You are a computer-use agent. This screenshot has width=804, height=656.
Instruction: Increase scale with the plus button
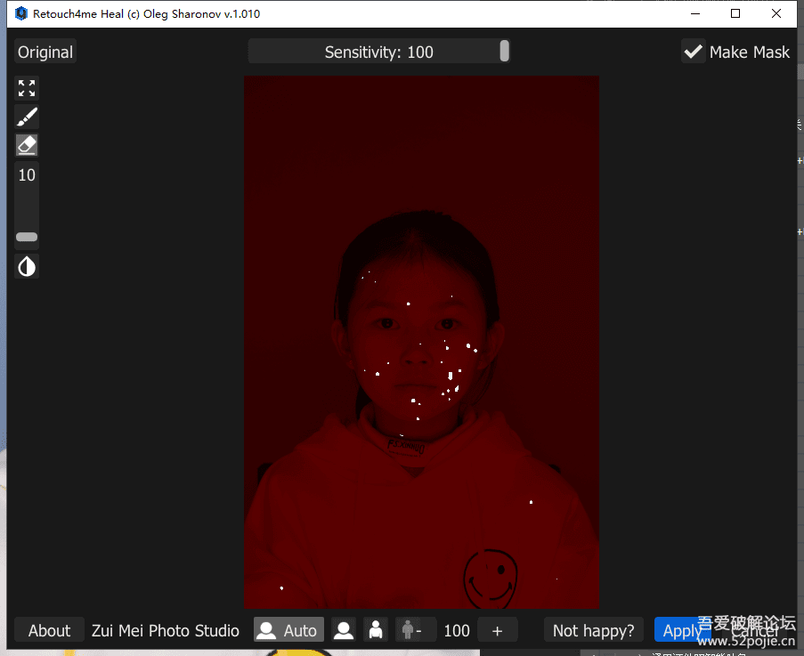point(497,630)
